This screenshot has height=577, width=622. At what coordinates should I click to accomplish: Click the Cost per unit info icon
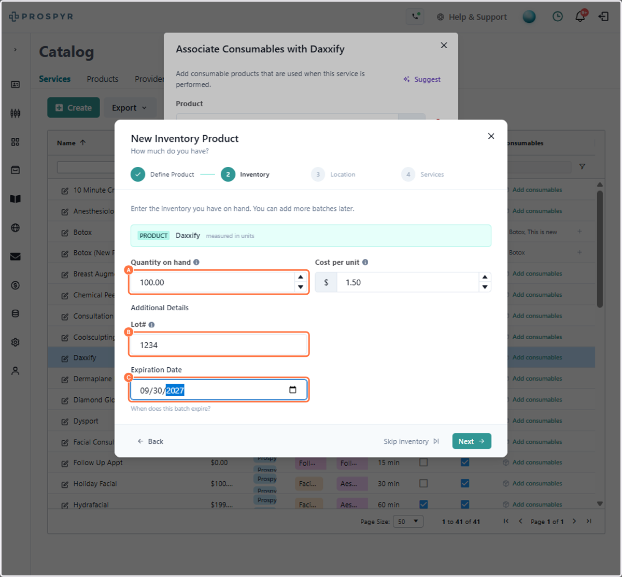[365, 262]
